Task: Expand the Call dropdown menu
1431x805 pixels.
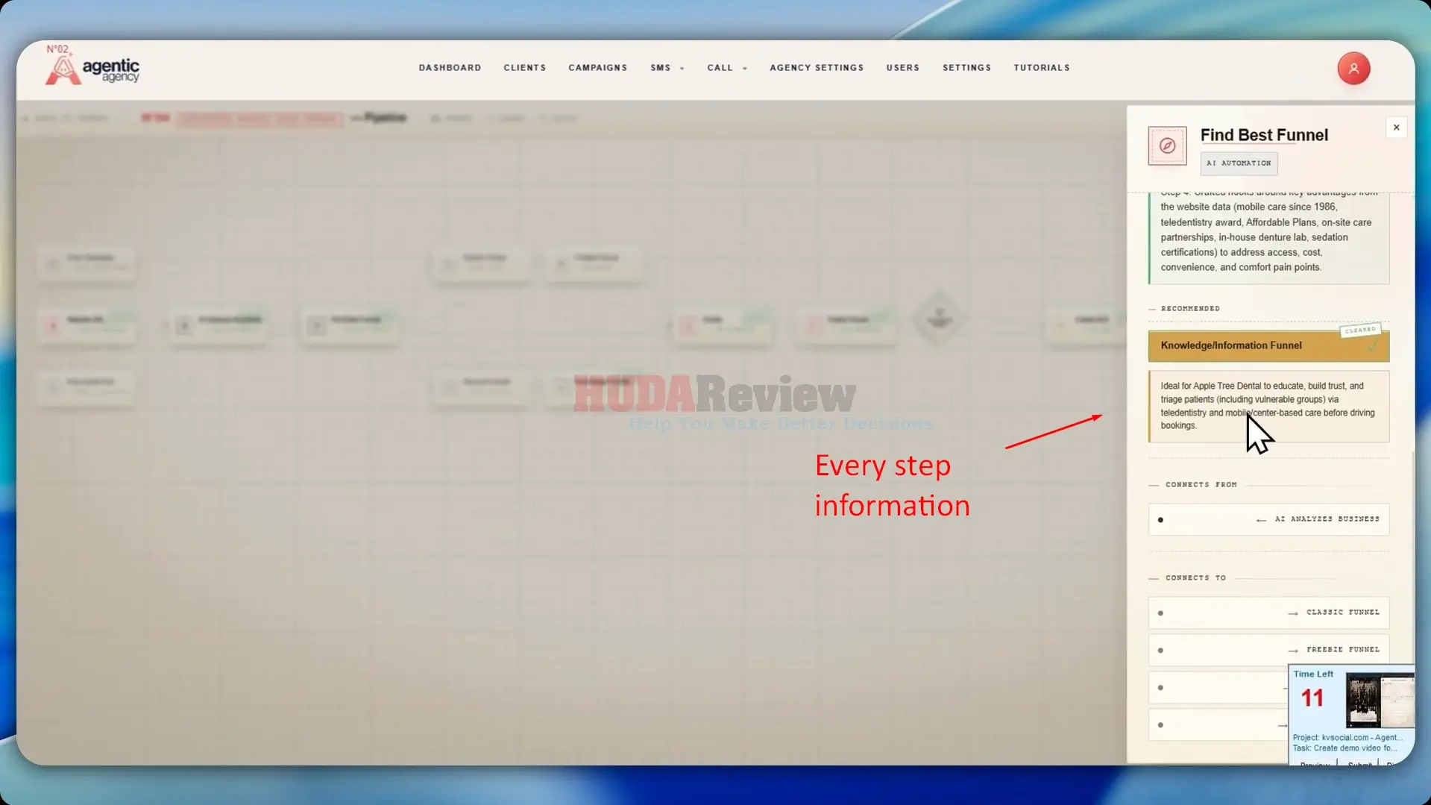Action: [x=726, y=68]
